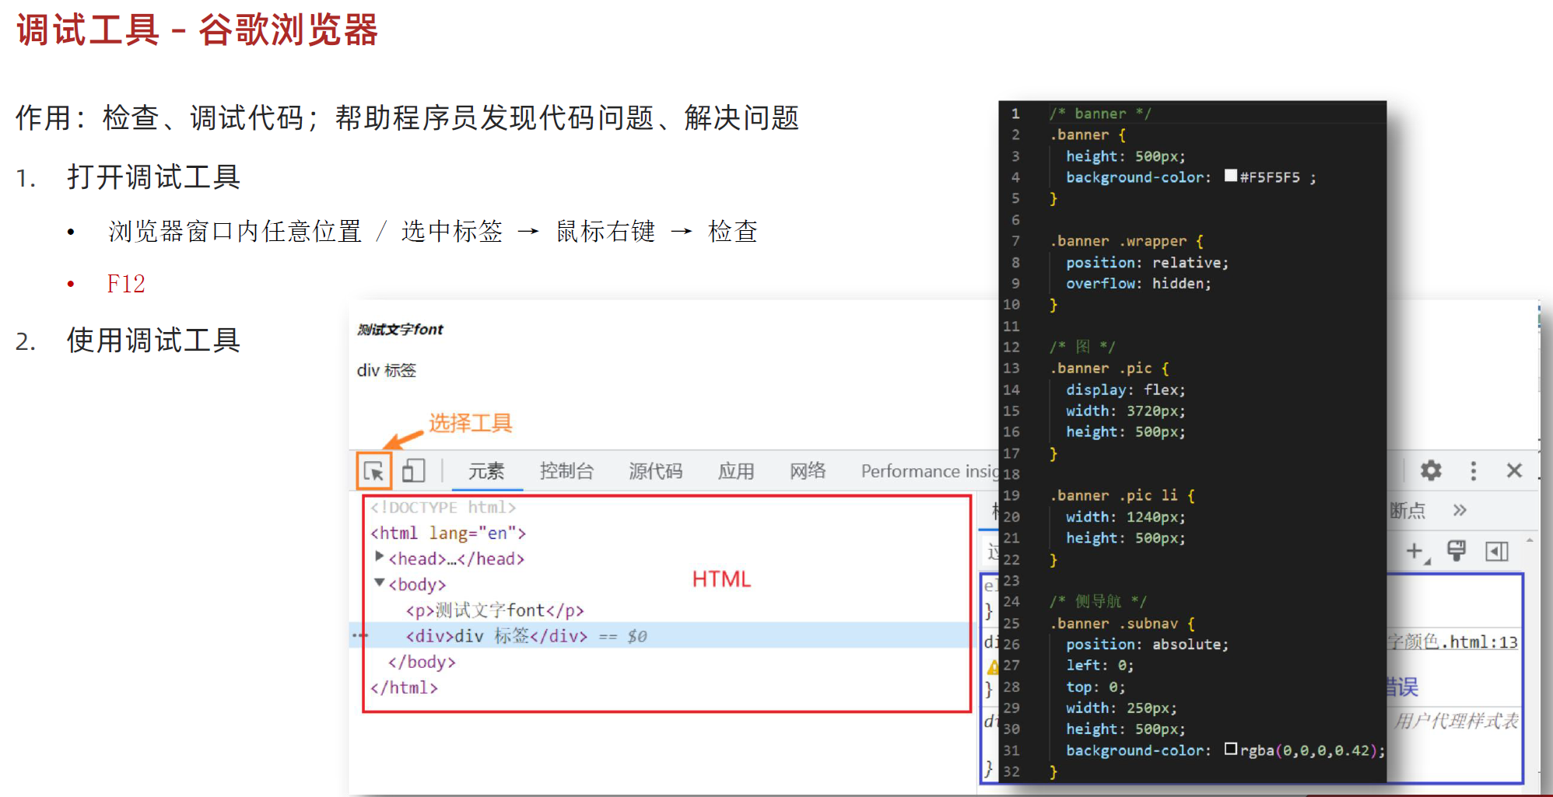Open the 源代码 tab

[655, 471]
